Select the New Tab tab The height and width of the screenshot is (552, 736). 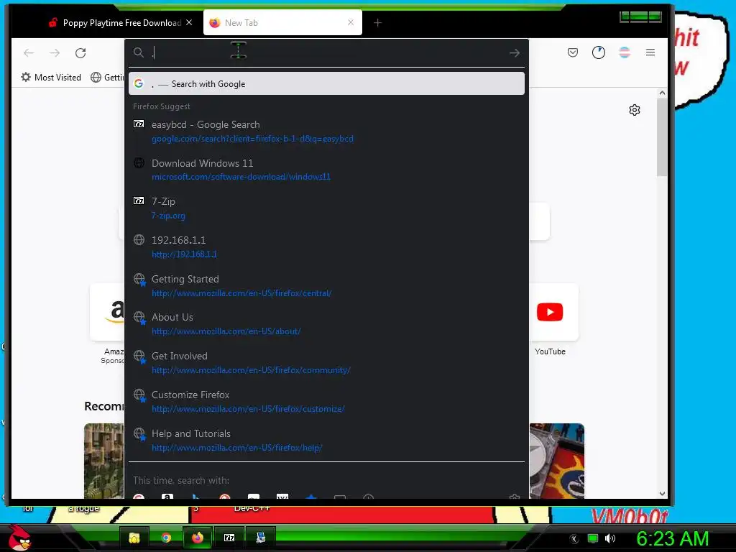pyautogui.click(x=282, y=22)
